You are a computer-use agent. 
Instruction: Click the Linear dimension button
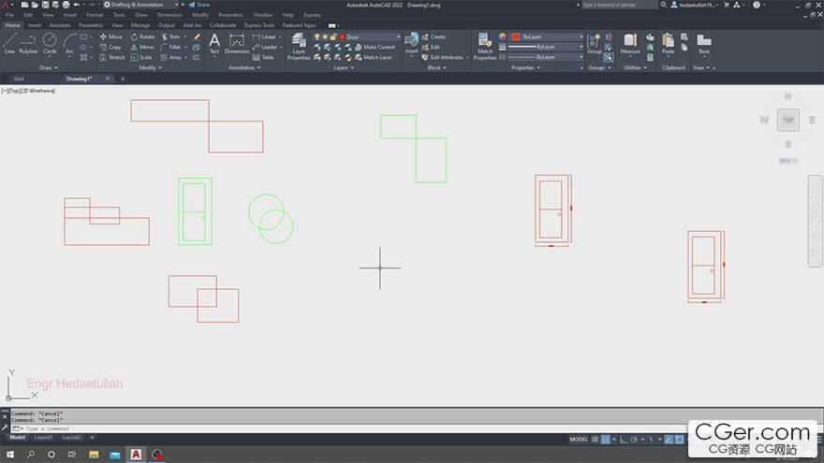264,36
